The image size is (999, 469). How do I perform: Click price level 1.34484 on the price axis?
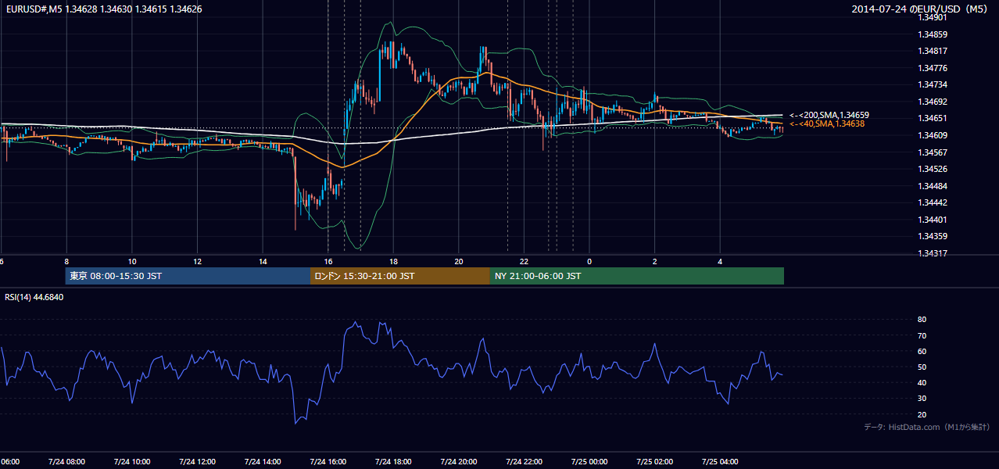pyautogui.click(x=933, y=186)
